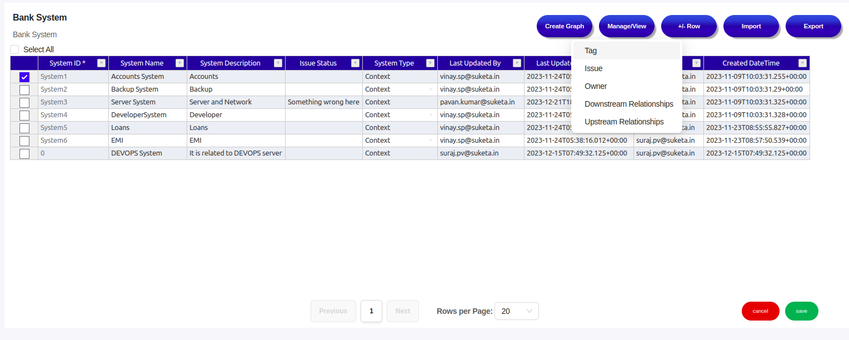The image size is (849, 340).
Task: Toggle the Select All checkbox
Action: (x=14, y=49)
